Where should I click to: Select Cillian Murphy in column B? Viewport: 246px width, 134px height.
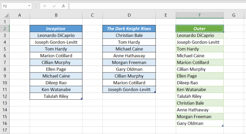56,63
